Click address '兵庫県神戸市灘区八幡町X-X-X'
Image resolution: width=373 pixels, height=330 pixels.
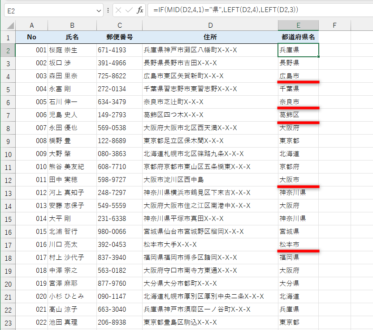pos(210,50)
